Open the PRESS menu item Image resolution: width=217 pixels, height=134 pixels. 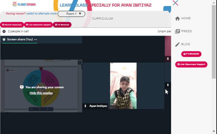coord(183,31)
